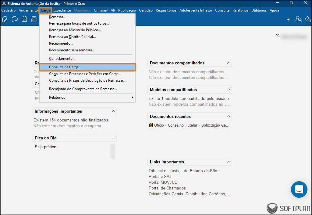Click the user profile silhouette icon
Image resolution: width=312 pixels, height=215 pixels.
pyautogui.click(x=277, y=36)
